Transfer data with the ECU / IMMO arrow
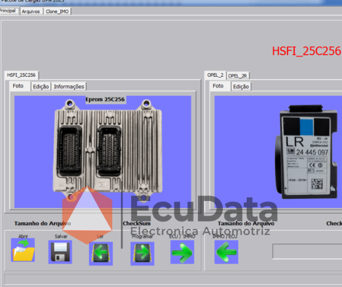The height and width of the screenshot is (287, 342). coord(182,252)
